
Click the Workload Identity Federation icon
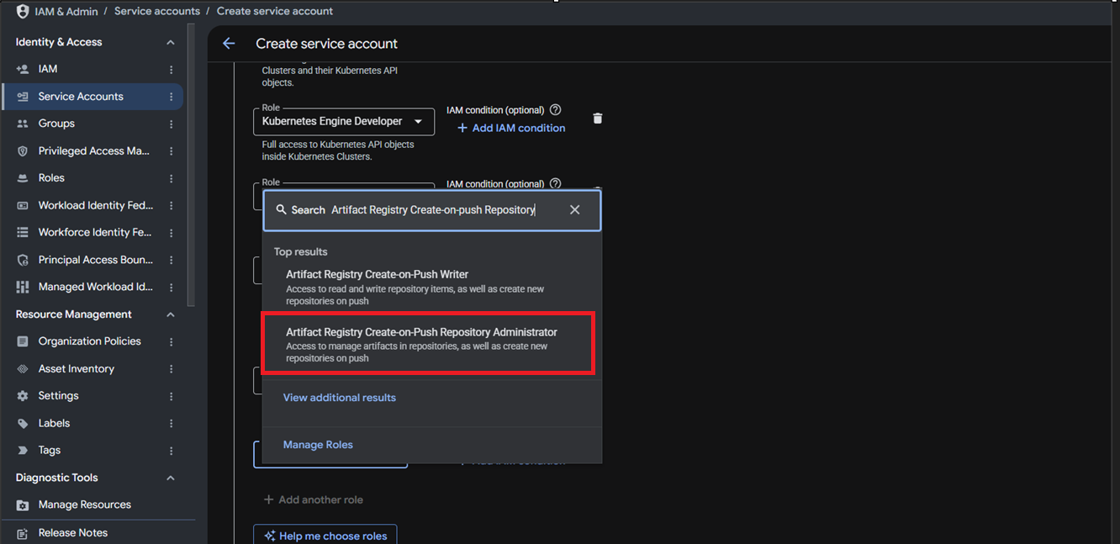pos(23,206)
